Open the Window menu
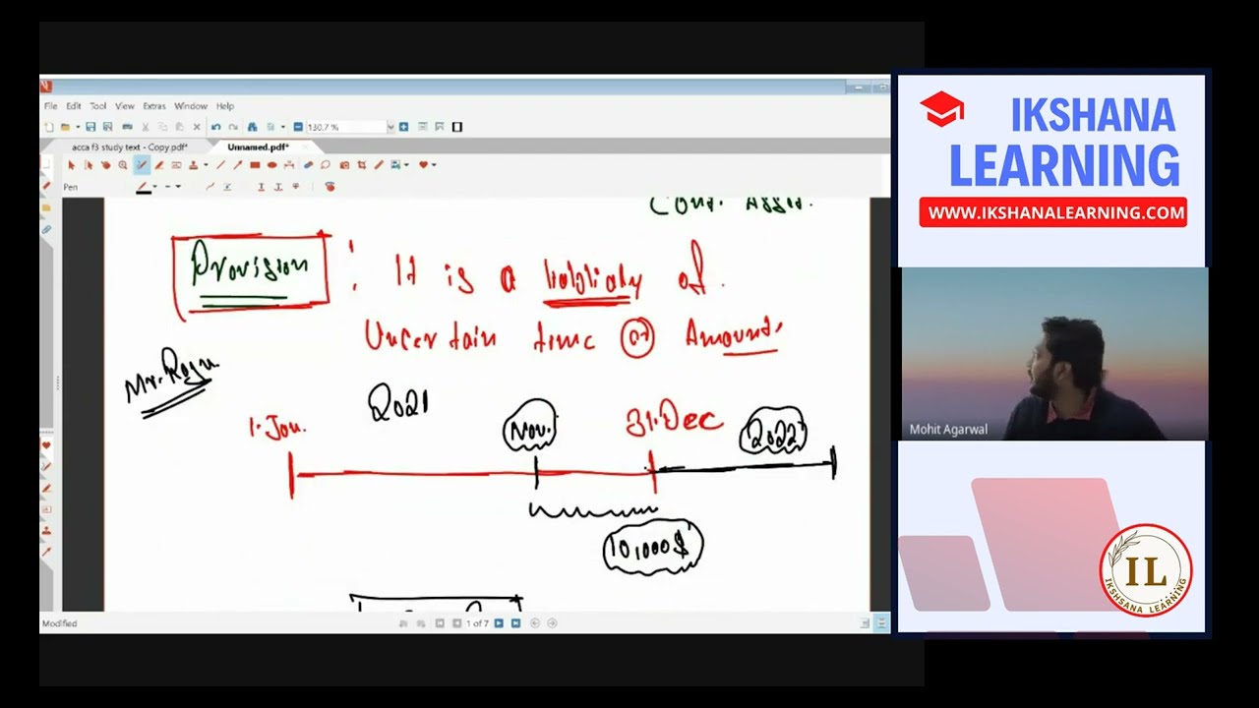 tap(191, 106)
